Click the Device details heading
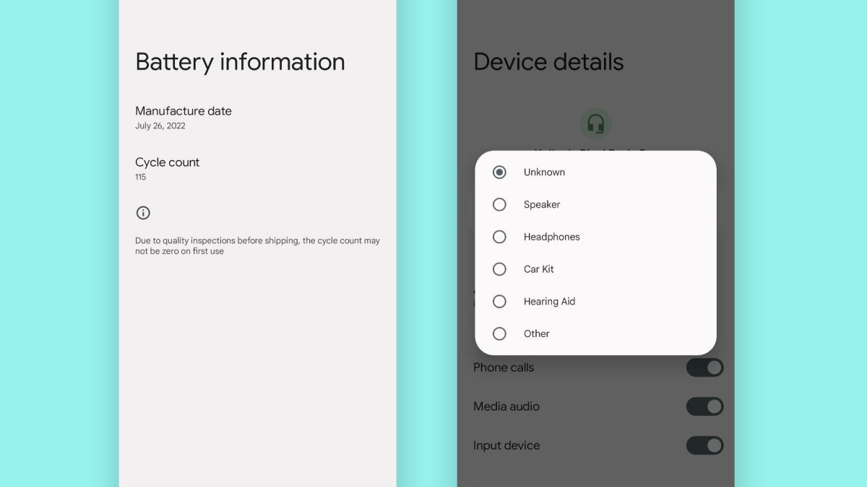 tap(548, 62)
